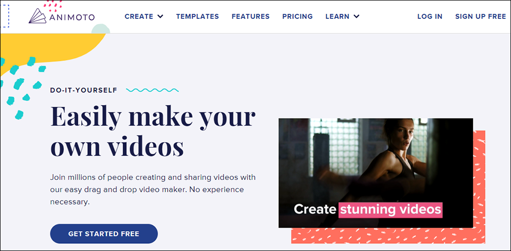
Task: Click the paragraph starting 'Join millions of people'
Action: point(153,190)
